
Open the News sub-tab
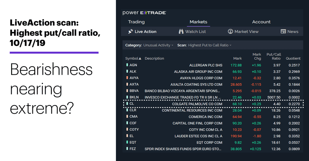[x=289, y=32]
